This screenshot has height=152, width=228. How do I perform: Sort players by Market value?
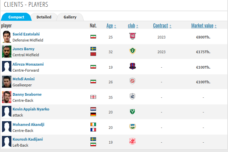point(202,26)
